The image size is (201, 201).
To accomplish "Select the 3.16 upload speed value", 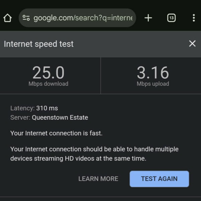I will coord(153,73).
